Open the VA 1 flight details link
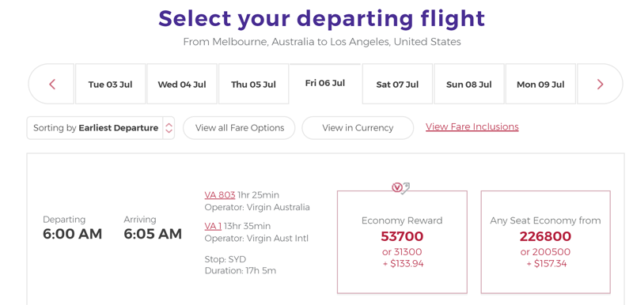633x305 pixels. [x=213, y=226]
